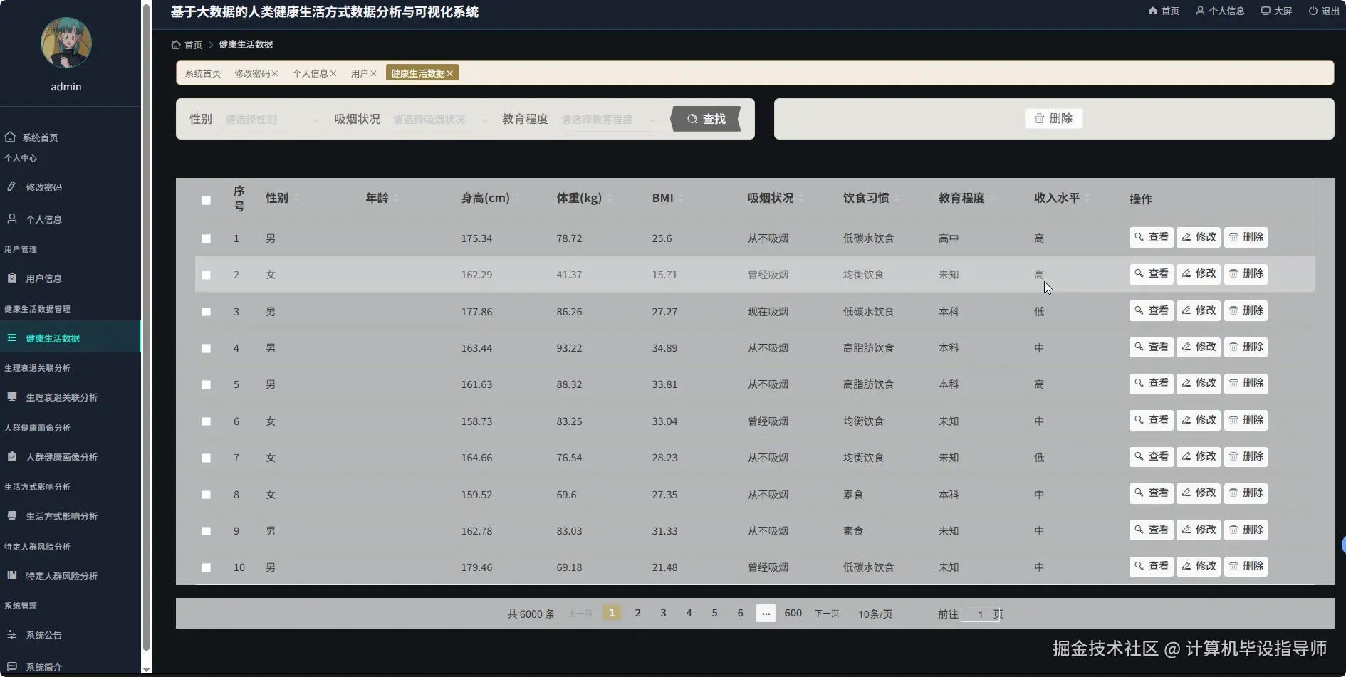Click page 600 in pagination
Image resolution: width=1346 pixels, height=677 pixels.
point(793,613)
